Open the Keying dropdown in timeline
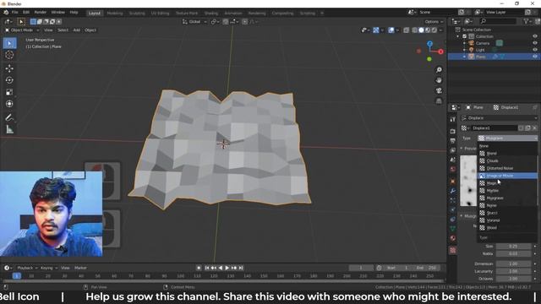 (48, 268)
